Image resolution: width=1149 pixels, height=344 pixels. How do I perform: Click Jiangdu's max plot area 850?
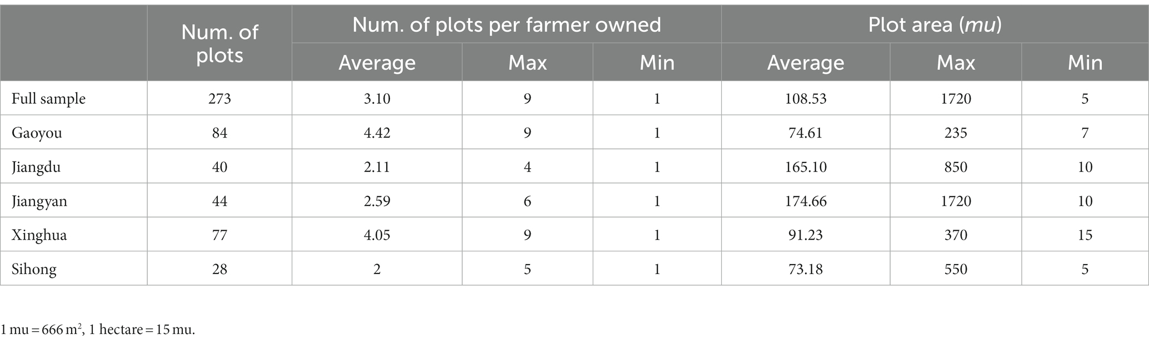pos(956,167)
